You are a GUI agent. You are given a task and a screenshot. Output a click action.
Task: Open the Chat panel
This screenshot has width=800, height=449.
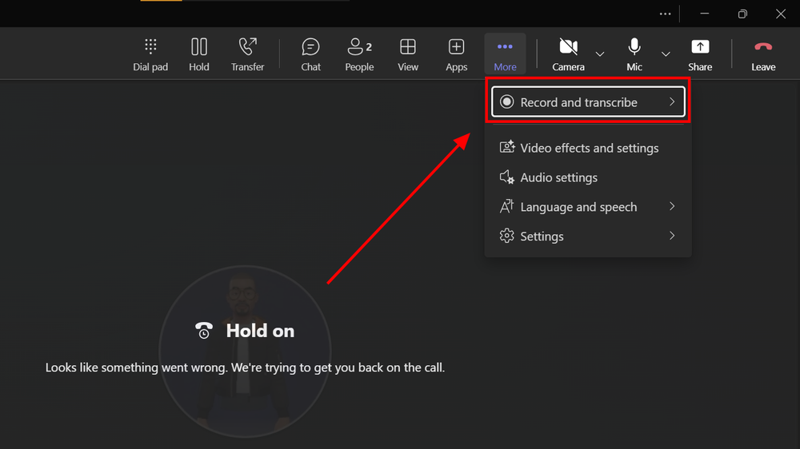coord(311,54)
